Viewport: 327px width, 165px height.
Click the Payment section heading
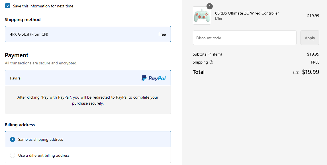coord(17,55)
